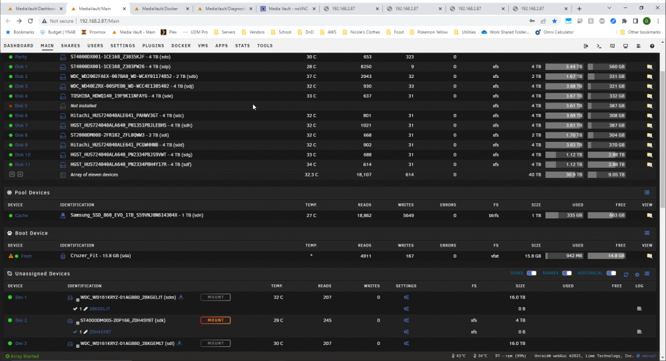The height and width of the screenshot is (361, 666).
Task: Click check mark on ZDH4SY8T partition
Action: pyautogui.click(x=75, y=332)
